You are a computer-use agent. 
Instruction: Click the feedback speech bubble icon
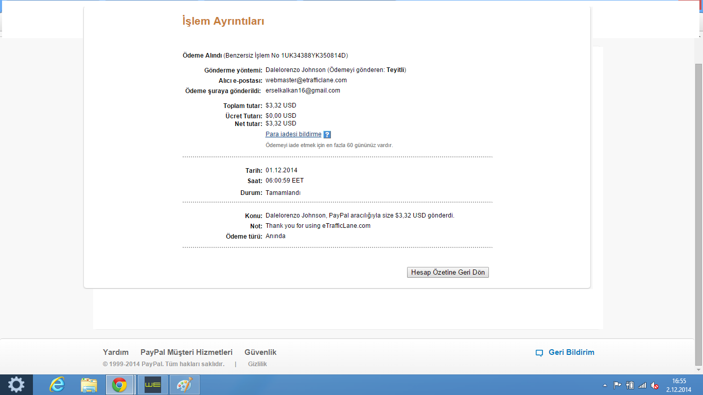tap(539, 353)
